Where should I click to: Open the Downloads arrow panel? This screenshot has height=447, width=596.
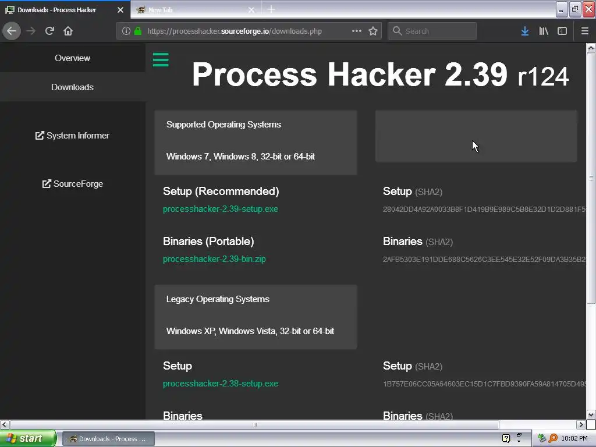[525, 31]
